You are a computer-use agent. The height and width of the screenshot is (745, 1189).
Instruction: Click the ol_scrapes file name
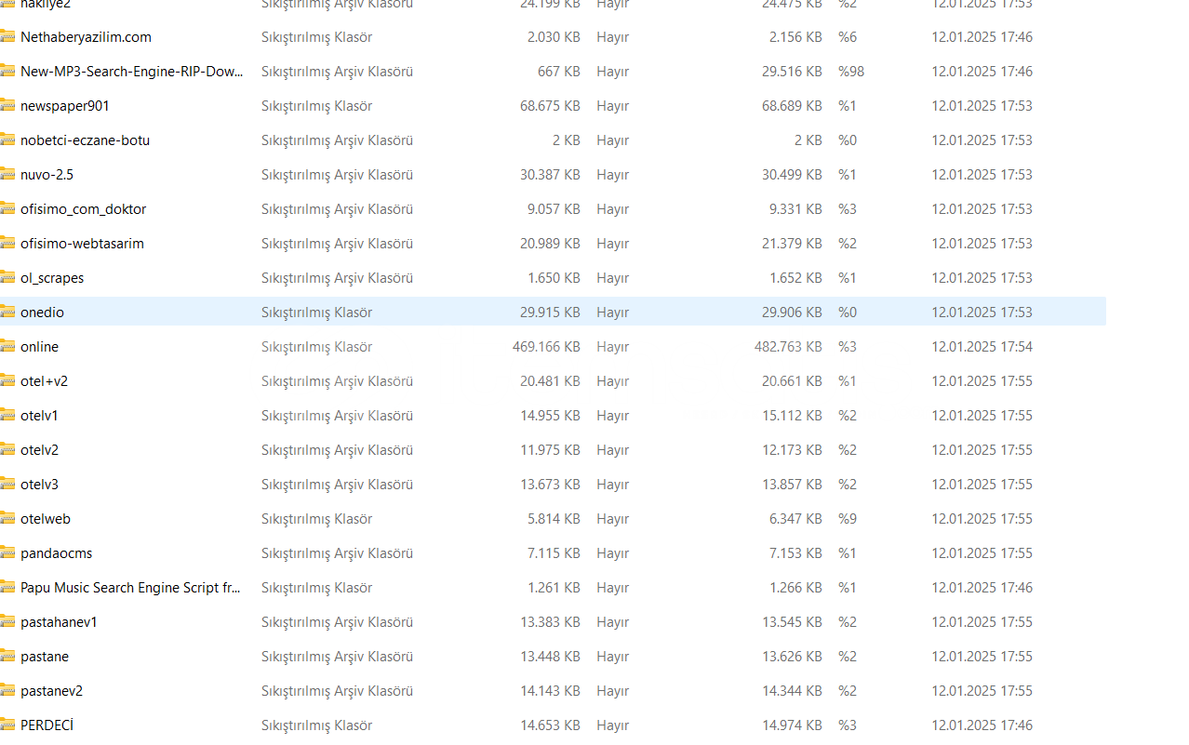pyautogui.click(x=52, y=278)
